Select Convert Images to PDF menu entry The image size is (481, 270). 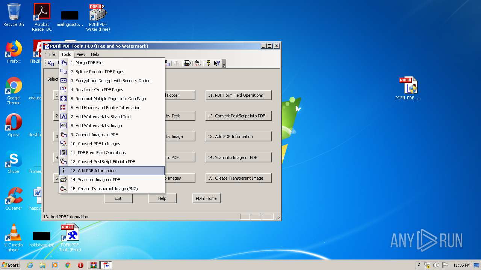[x=112, y=135]
